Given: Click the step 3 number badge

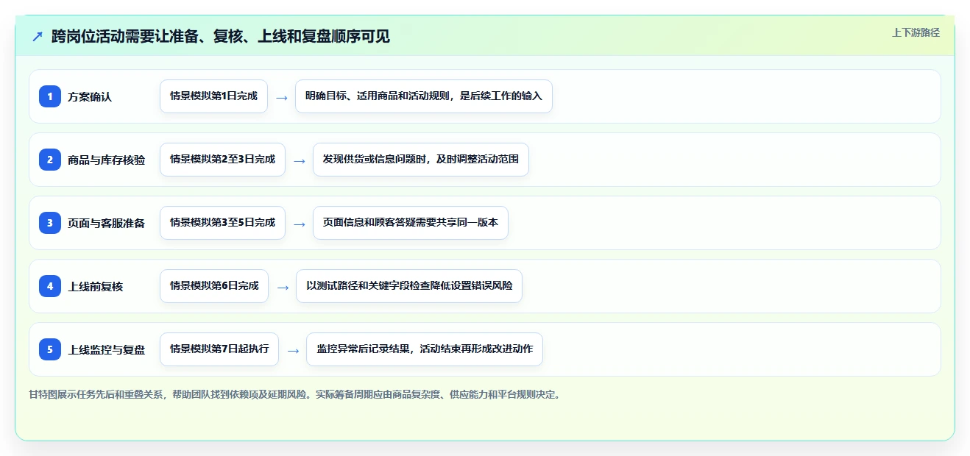Looking at the screenshot, I should pyautogui.click(x=50, y=223).
